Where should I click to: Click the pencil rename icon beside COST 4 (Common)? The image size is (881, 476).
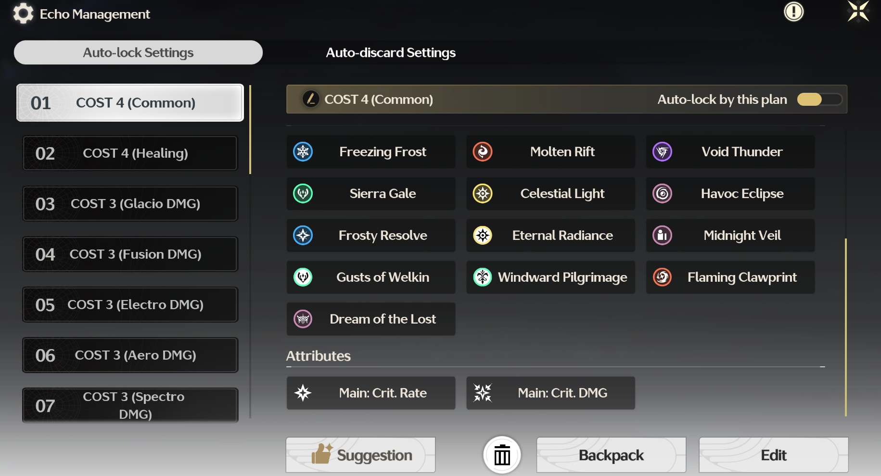click(311, 99)
